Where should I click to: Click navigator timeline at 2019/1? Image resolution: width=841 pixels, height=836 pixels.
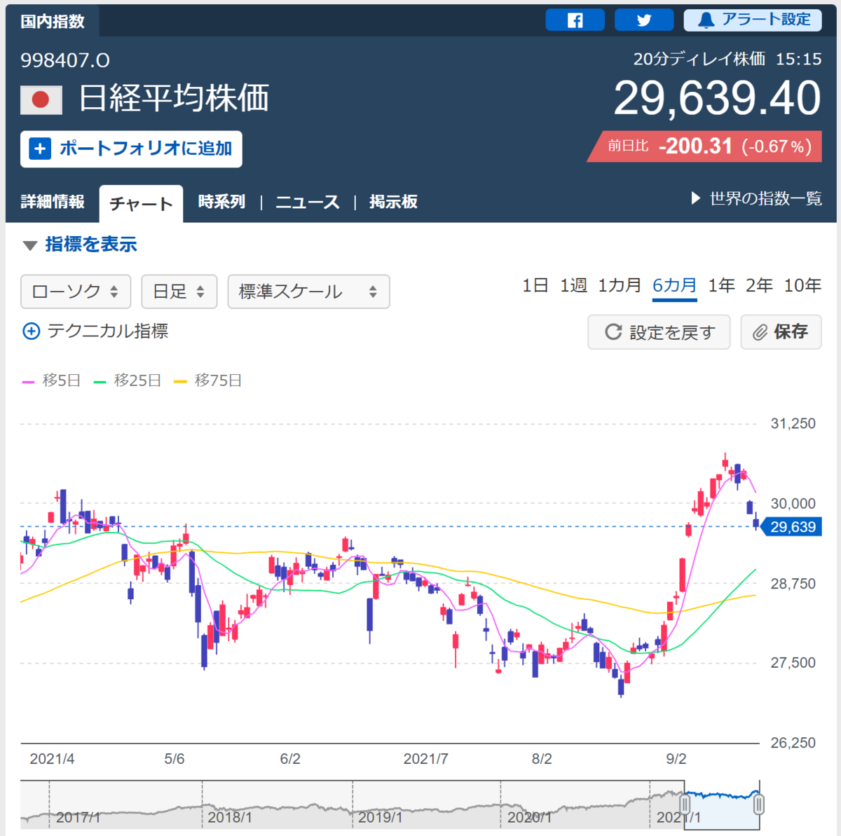pyautogui.click(x=380, y=817)
